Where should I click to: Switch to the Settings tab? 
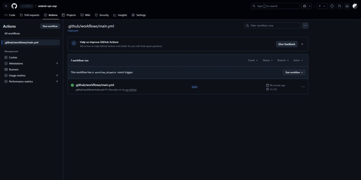[139, 15]
